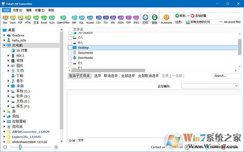Toggle 包含子文件夹 include subfolders
This screenshot has height=152, width=244.
79,76
